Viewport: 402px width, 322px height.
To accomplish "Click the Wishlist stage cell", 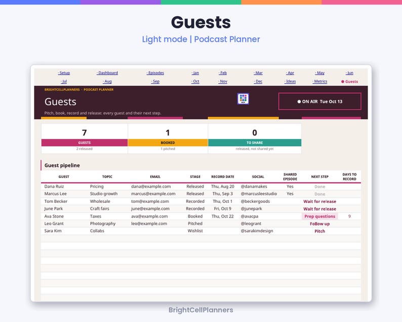I will 195,231.
